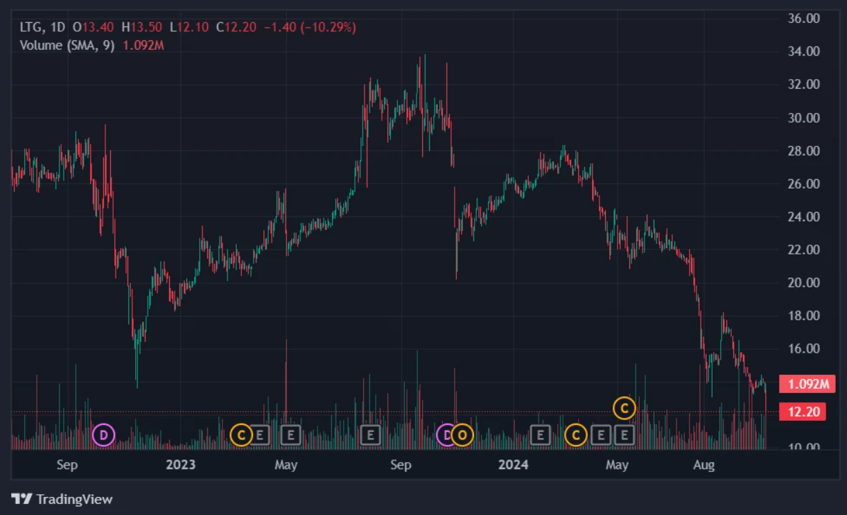Click the red 12.20 last price tag

click(x=803, y=412)
